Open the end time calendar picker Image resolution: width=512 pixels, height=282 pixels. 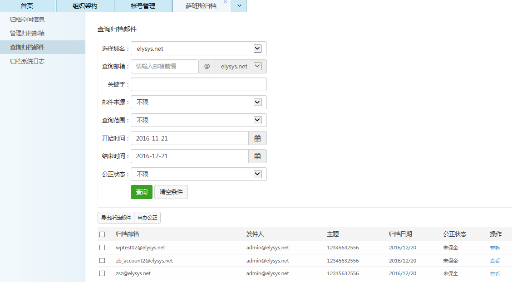257,156
